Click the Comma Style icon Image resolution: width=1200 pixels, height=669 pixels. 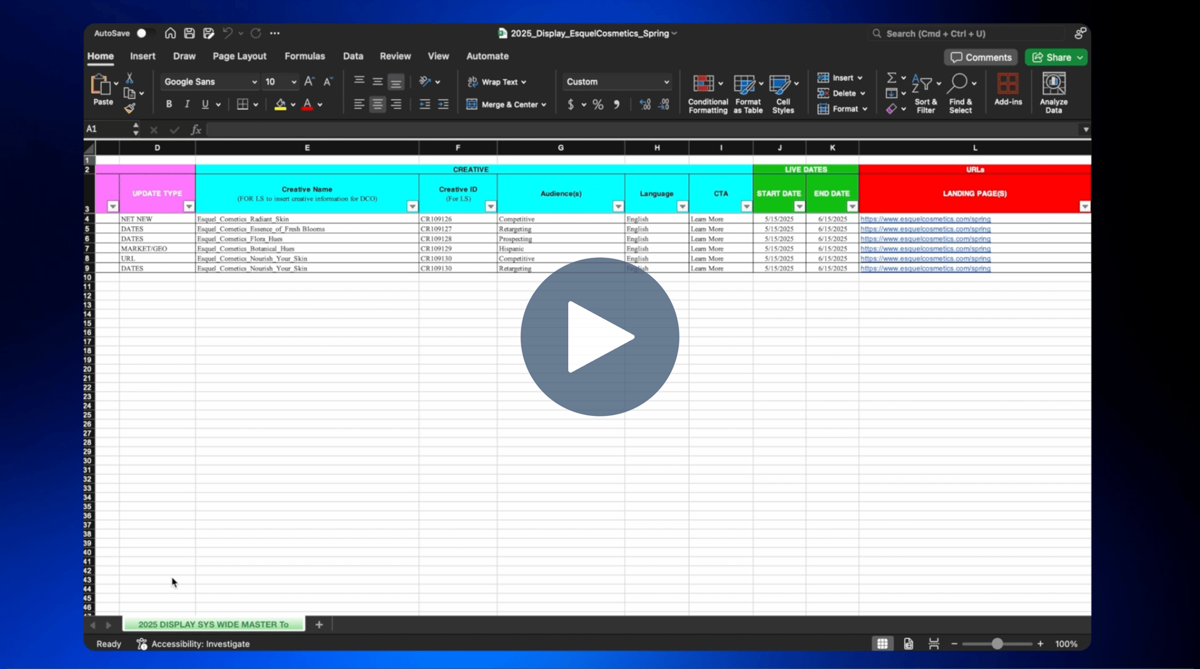click(x=616, y=104)
